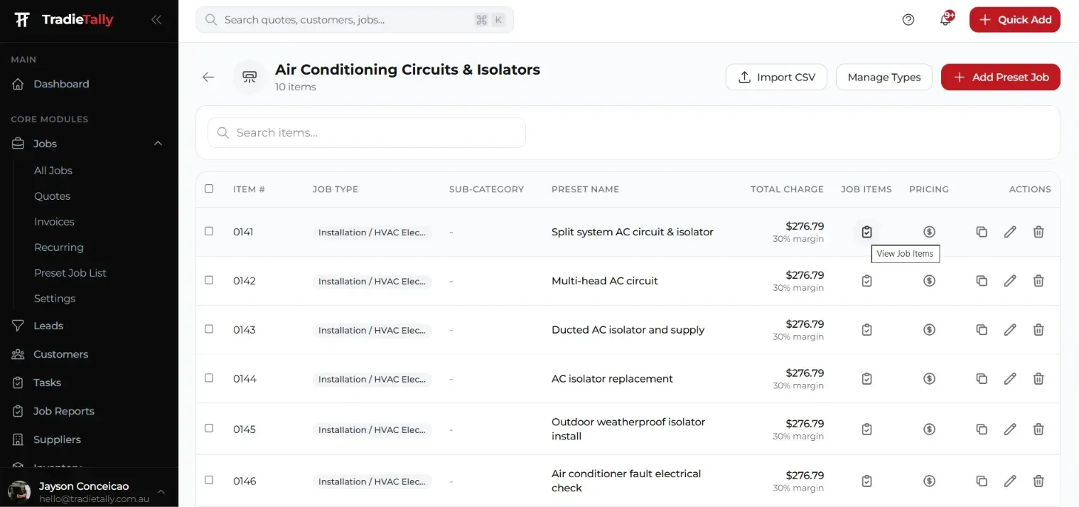Screen dimensions: 1079x507
Task: Open pricing for Ducted AC isolator and supply
Action: pyautogui.click(x=929, y=330)
